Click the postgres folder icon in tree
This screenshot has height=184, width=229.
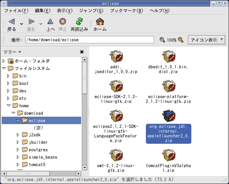coord(25,149)
